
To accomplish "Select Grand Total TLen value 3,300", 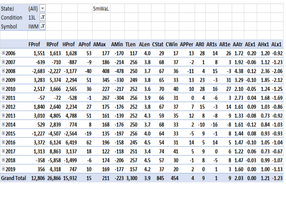I will 132,178.
